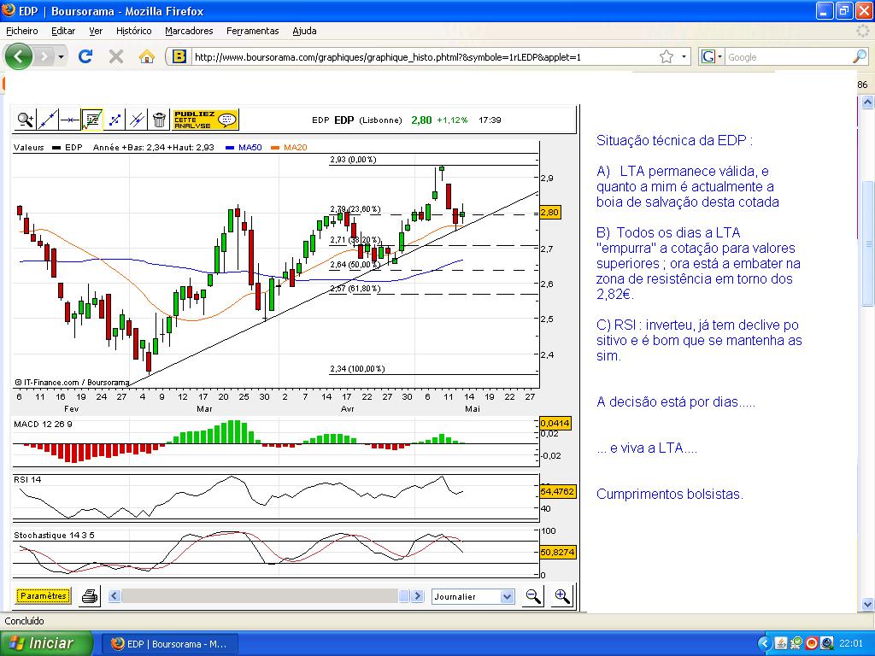
Task: Open the Ficheiro menu
Action: point(22,31)
